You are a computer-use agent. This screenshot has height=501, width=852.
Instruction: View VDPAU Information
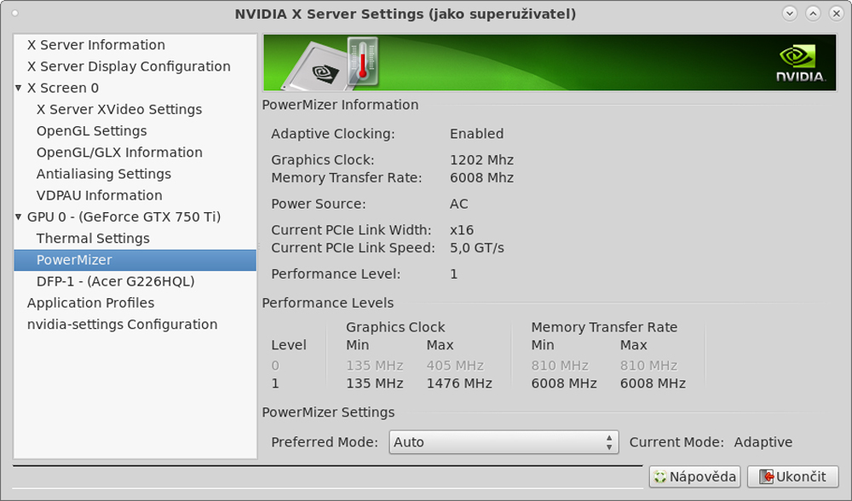pyautogui.click(x=100, y=195)
